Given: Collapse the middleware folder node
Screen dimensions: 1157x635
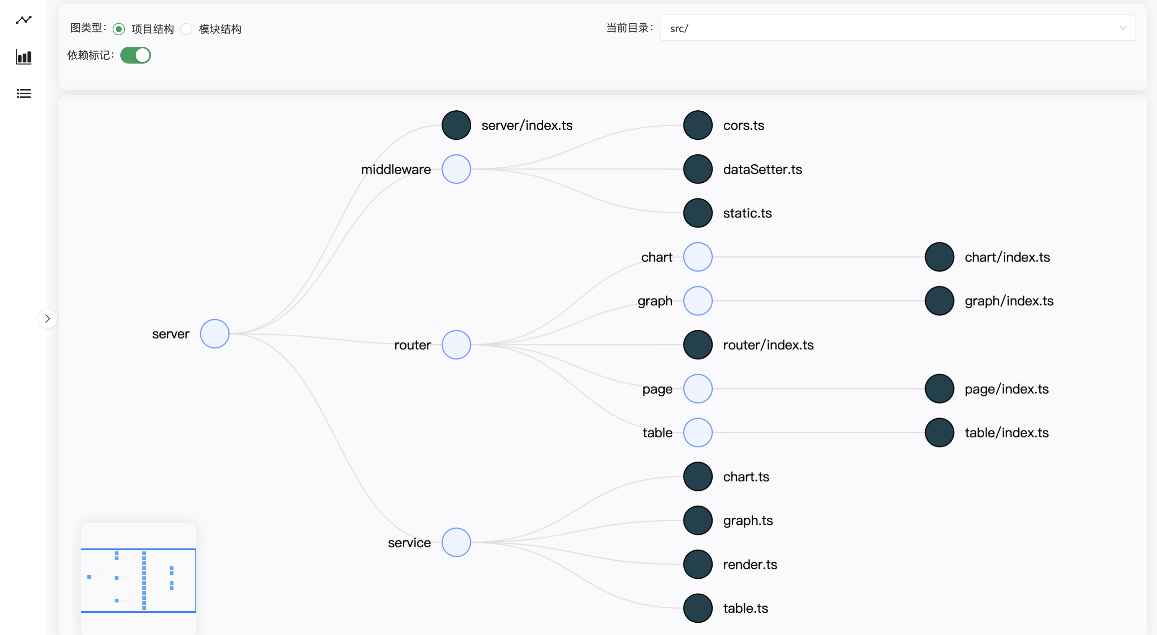Looking at the screenshot, I should 456,169.
